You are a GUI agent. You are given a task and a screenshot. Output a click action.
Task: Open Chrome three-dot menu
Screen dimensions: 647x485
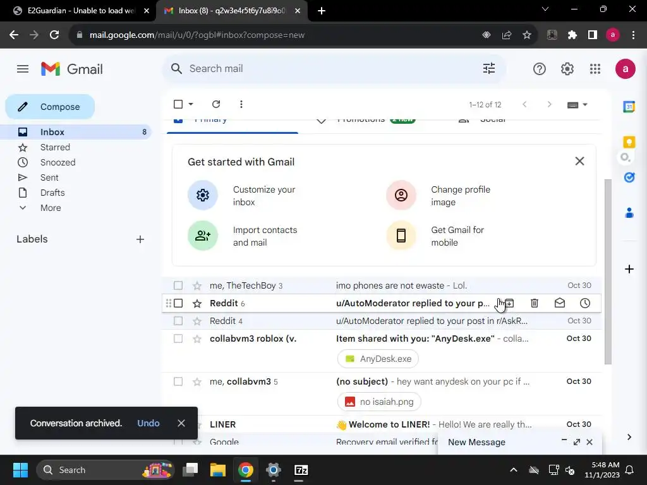633,35
